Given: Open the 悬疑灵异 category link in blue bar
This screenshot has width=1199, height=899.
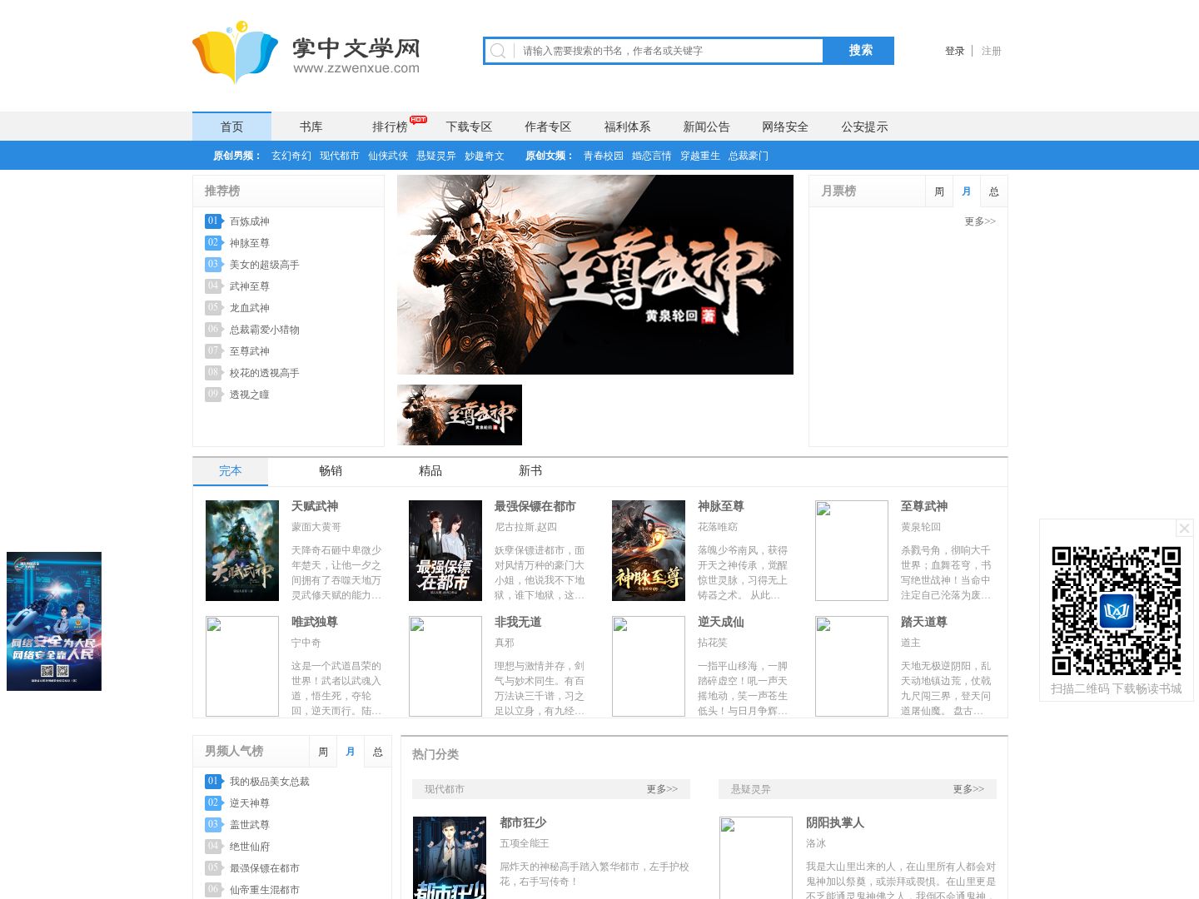Looking at the screenshot, I should [436, 156].
